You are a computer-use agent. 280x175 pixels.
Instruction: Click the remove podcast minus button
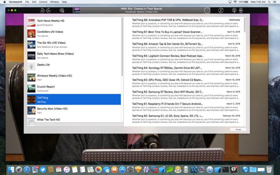pyautogui.click(x=33, y=124)
